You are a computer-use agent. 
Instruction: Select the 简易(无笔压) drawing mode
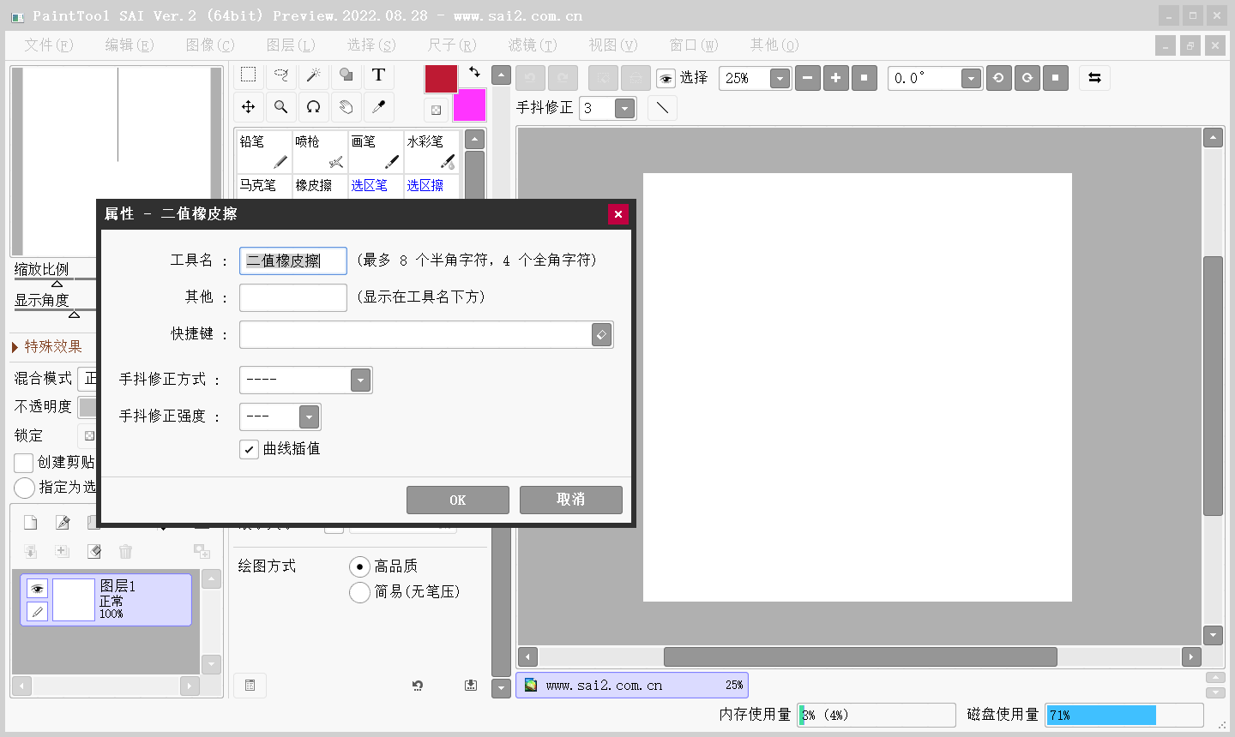(359, 592)
